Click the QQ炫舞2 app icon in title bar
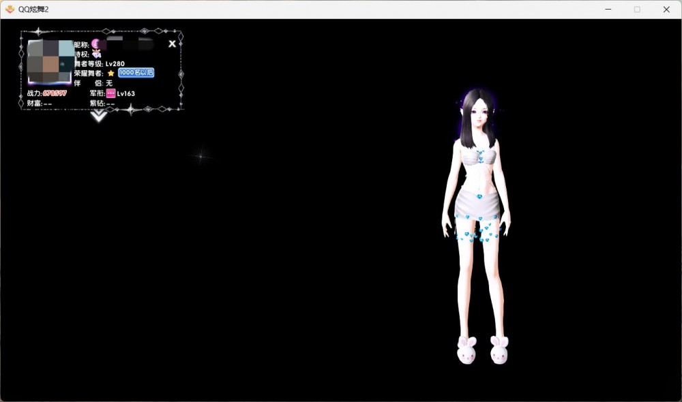The height and width of the screenshot is (402, 682). [10, 10]
